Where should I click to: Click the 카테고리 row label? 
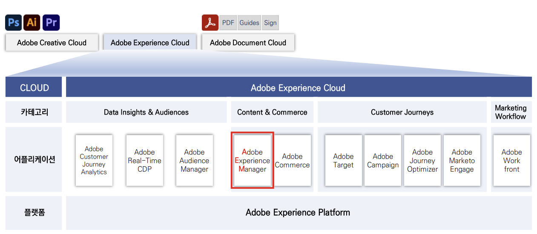(34, 112)
